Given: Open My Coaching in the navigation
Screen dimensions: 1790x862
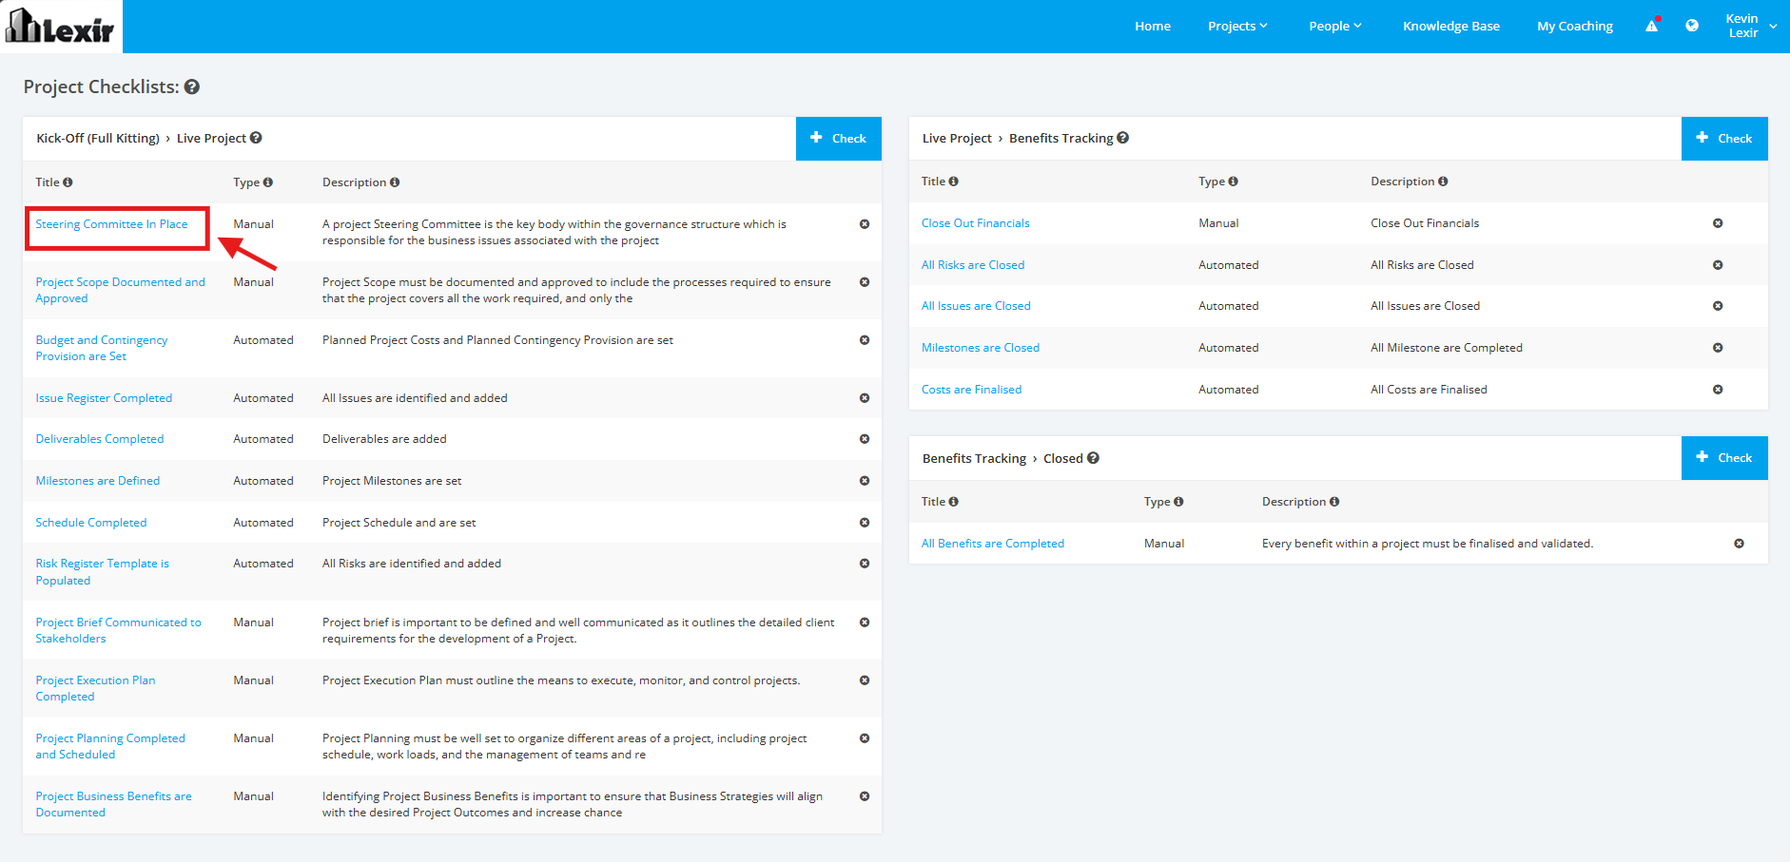Looking at the screenshot, I should tap(1575, 26).
